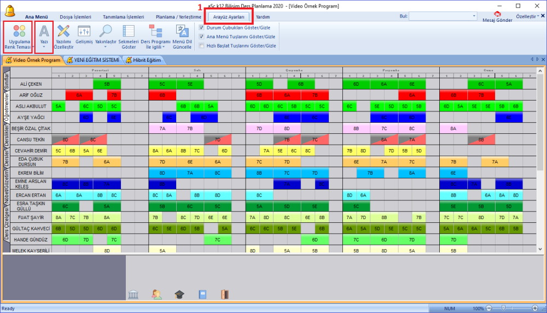
Task: Open the Dosya İşlemleri ribbon tab
Action: click(x=75, y=17)
